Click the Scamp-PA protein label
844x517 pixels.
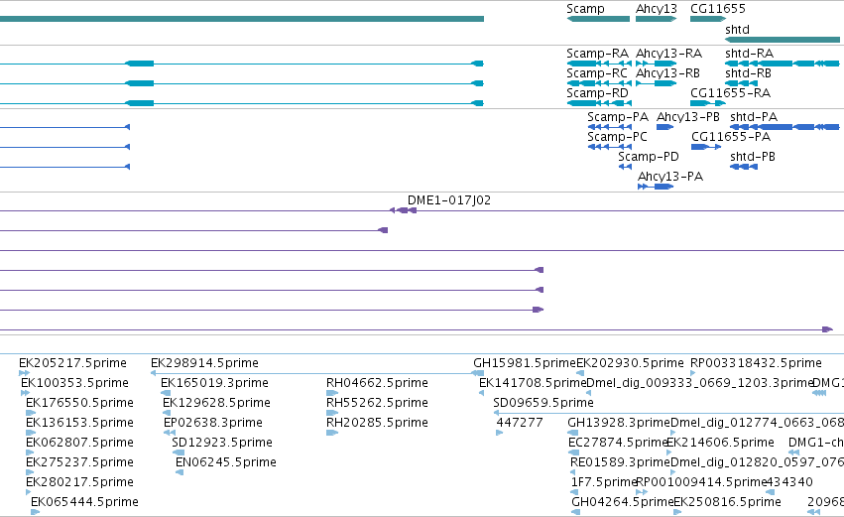click(x=618, y=117)
